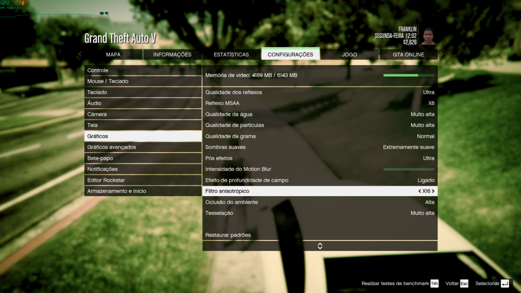This screenshot has height=293, width=521.
Task: Click the left chevron of Filtro anisotrópico
Action: [419, 191]
